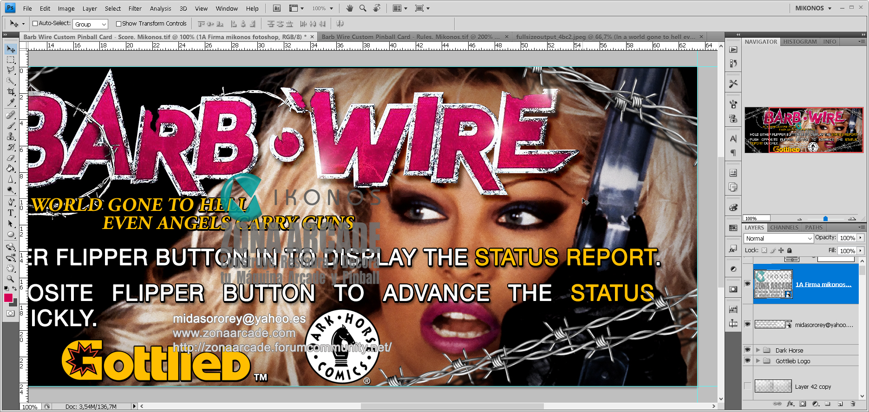The width and height of the screenshot is (869, 412).
Task: Show the Layer 42 copy layer
Action: tap(747, 386)
